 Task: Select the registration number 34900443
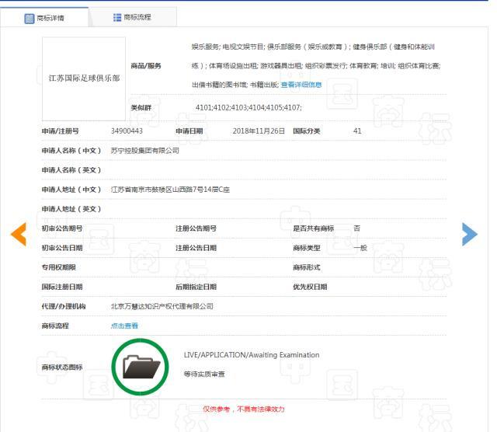coord(127,131)
